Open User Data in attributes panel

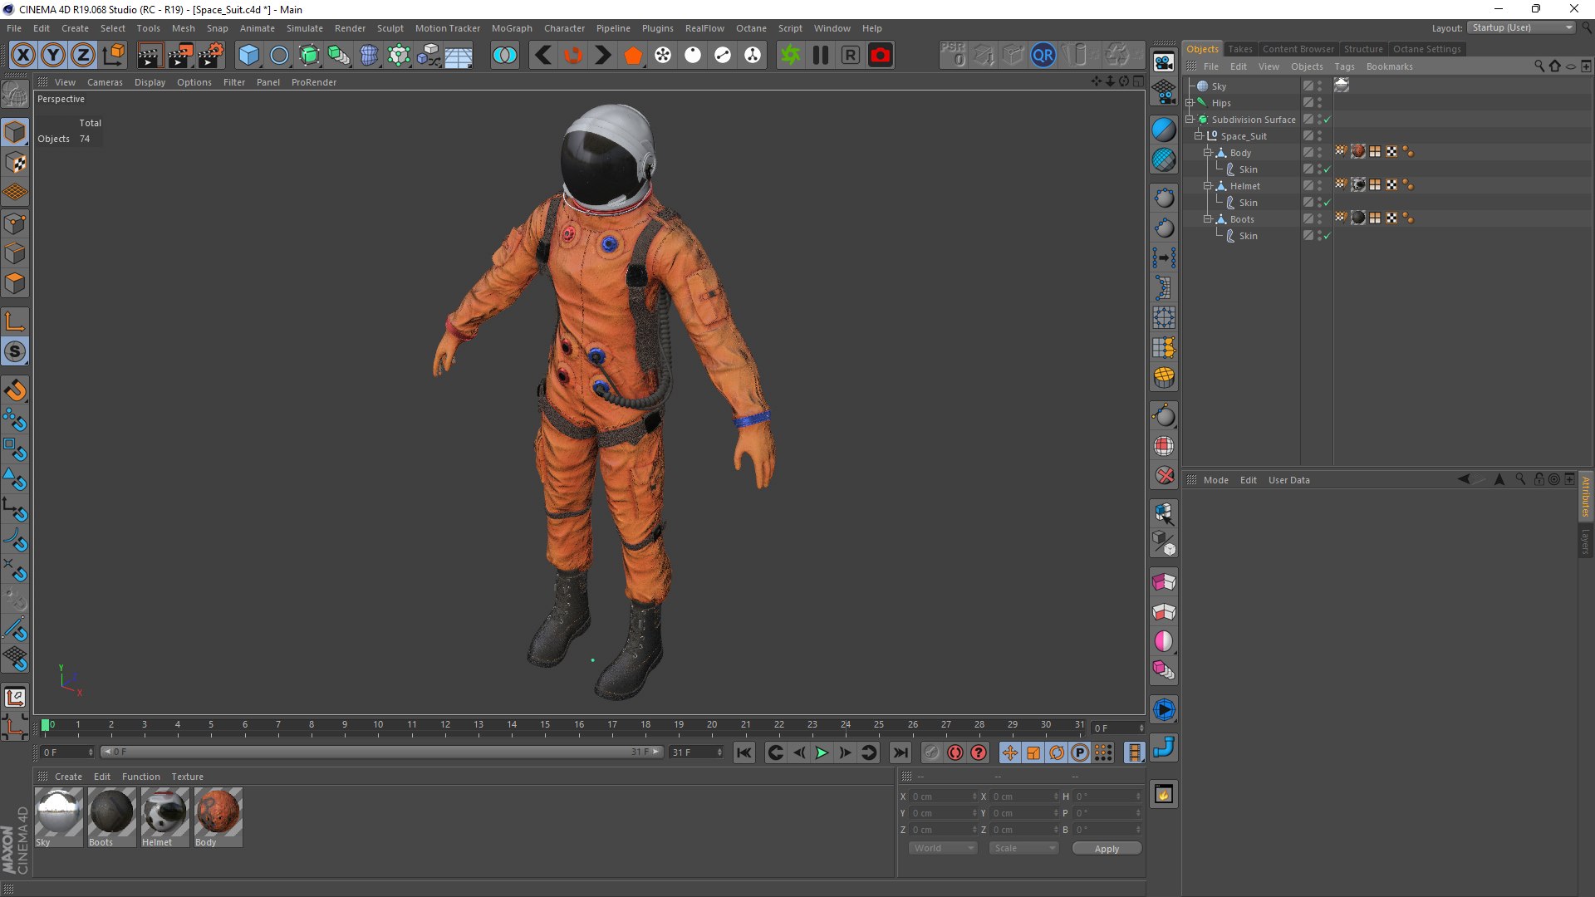tap(1288, 480)
